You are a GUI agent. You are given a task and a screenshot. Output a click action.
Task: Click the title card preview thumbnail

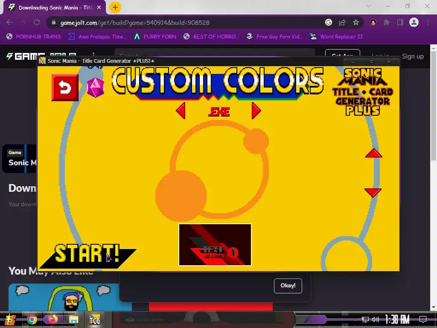point(215,245)
